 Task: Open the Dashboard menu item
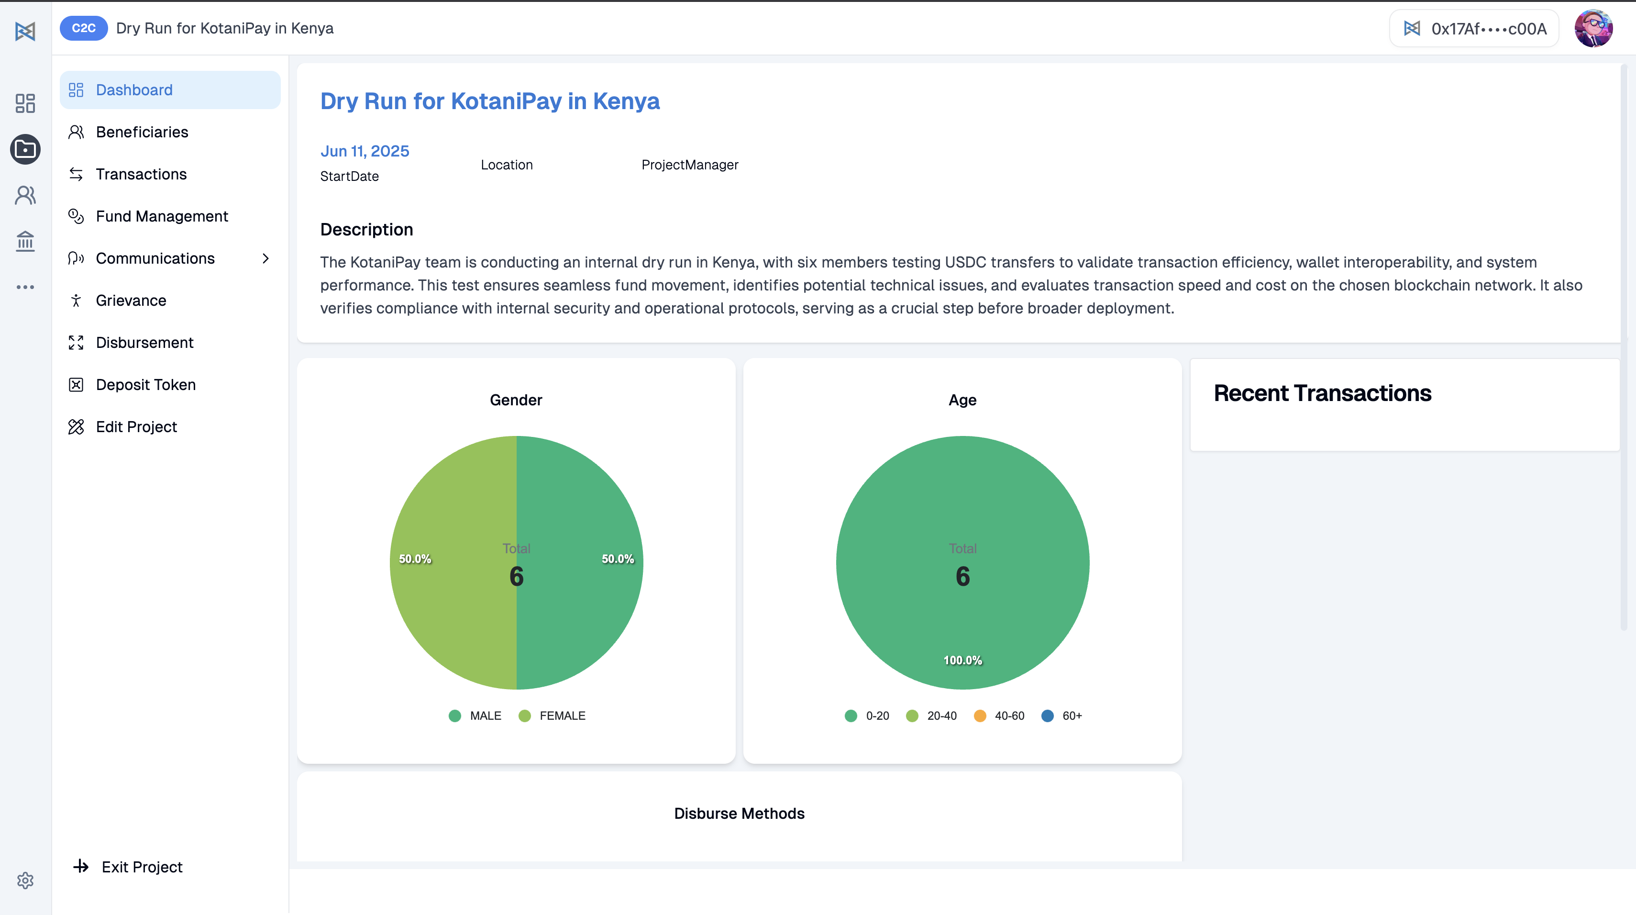pyautogui.click(x=170, y=89)
